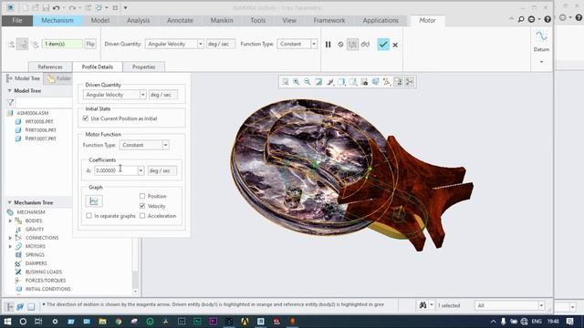Select SPRINGS in Mechanism Tree
The image size is (584, 328).
[35, 255]
